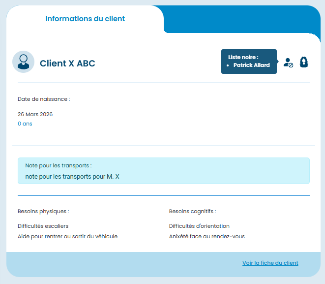Image resolution: width=325 pixels, height=284 pixels.
Task: Select the 26 Mars 2026 birth date
Action: [x=35, y=114]
